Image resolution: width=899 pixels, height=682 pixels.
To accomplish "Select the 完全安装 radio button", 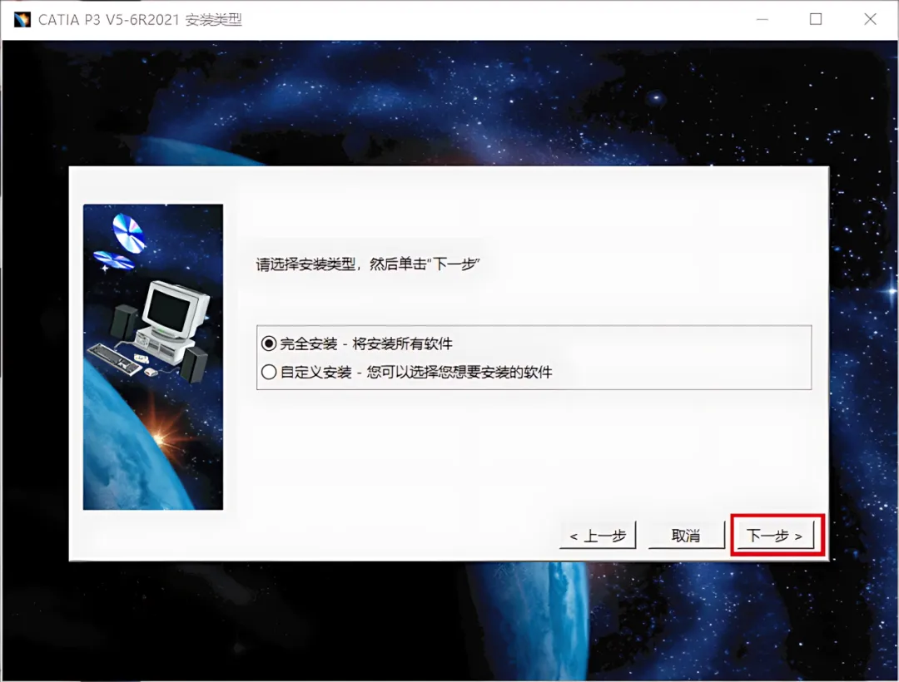I will point(268,343).
